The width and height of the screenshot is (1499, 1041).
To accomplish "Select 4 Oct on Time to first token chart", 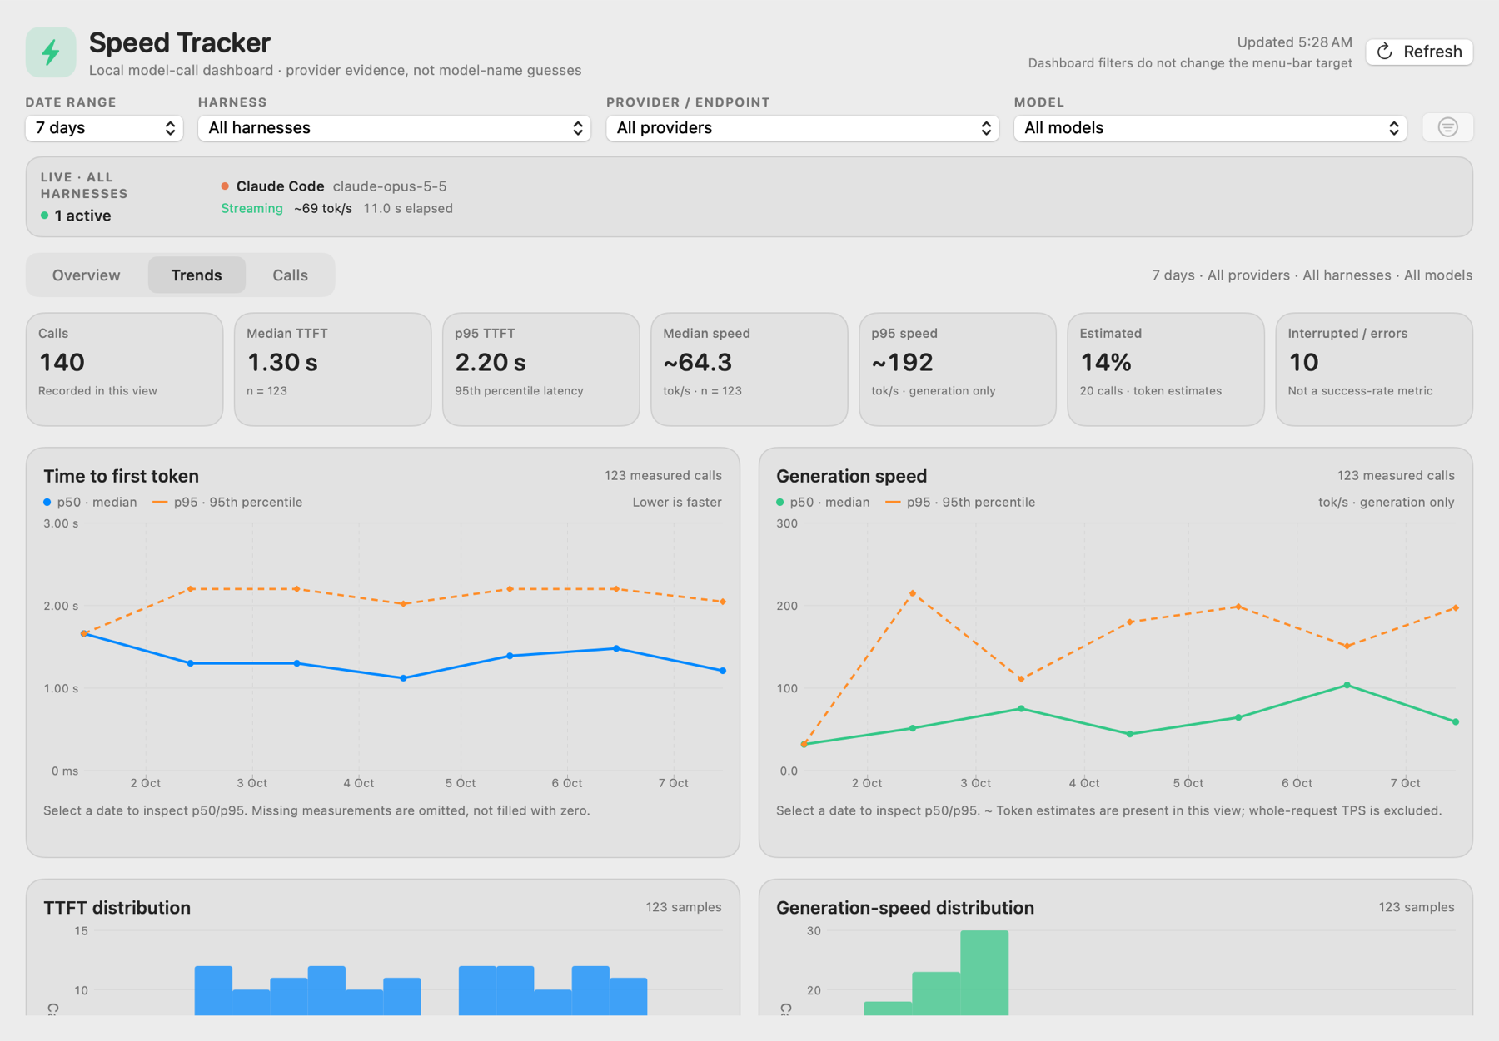I will (359, 783).
